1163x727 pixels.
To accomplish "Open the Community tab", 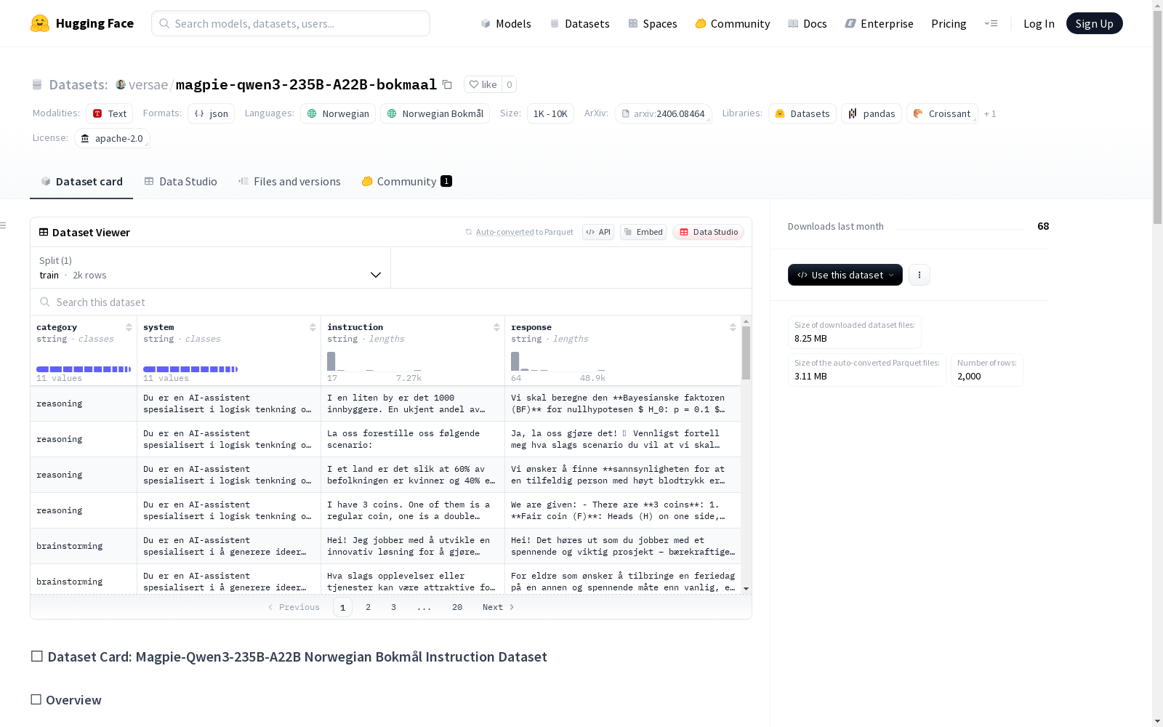I will tap(406, 182).
